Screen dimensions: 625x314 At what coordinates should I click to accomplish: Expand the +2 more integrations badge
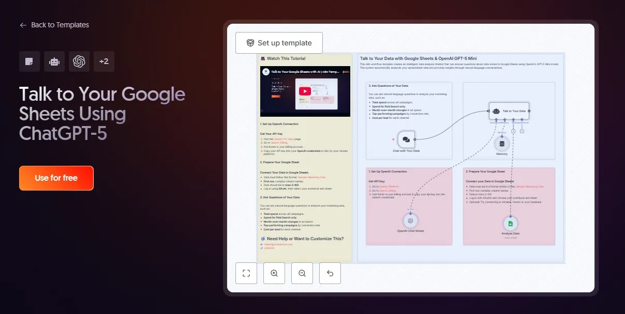tap(104, 61)
